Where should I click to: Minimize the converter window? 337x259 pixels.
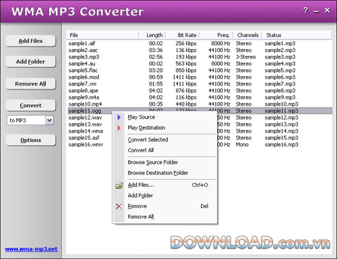coord(316,11)
